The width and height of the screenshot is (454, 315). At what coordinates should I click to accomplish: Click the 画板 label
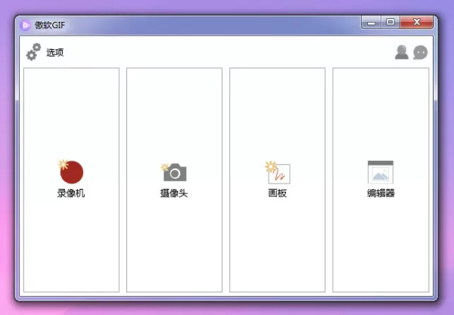coord(278,193)
